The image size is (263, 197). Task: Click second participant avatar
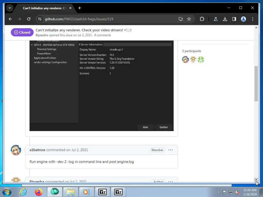[x=193, y=60]
